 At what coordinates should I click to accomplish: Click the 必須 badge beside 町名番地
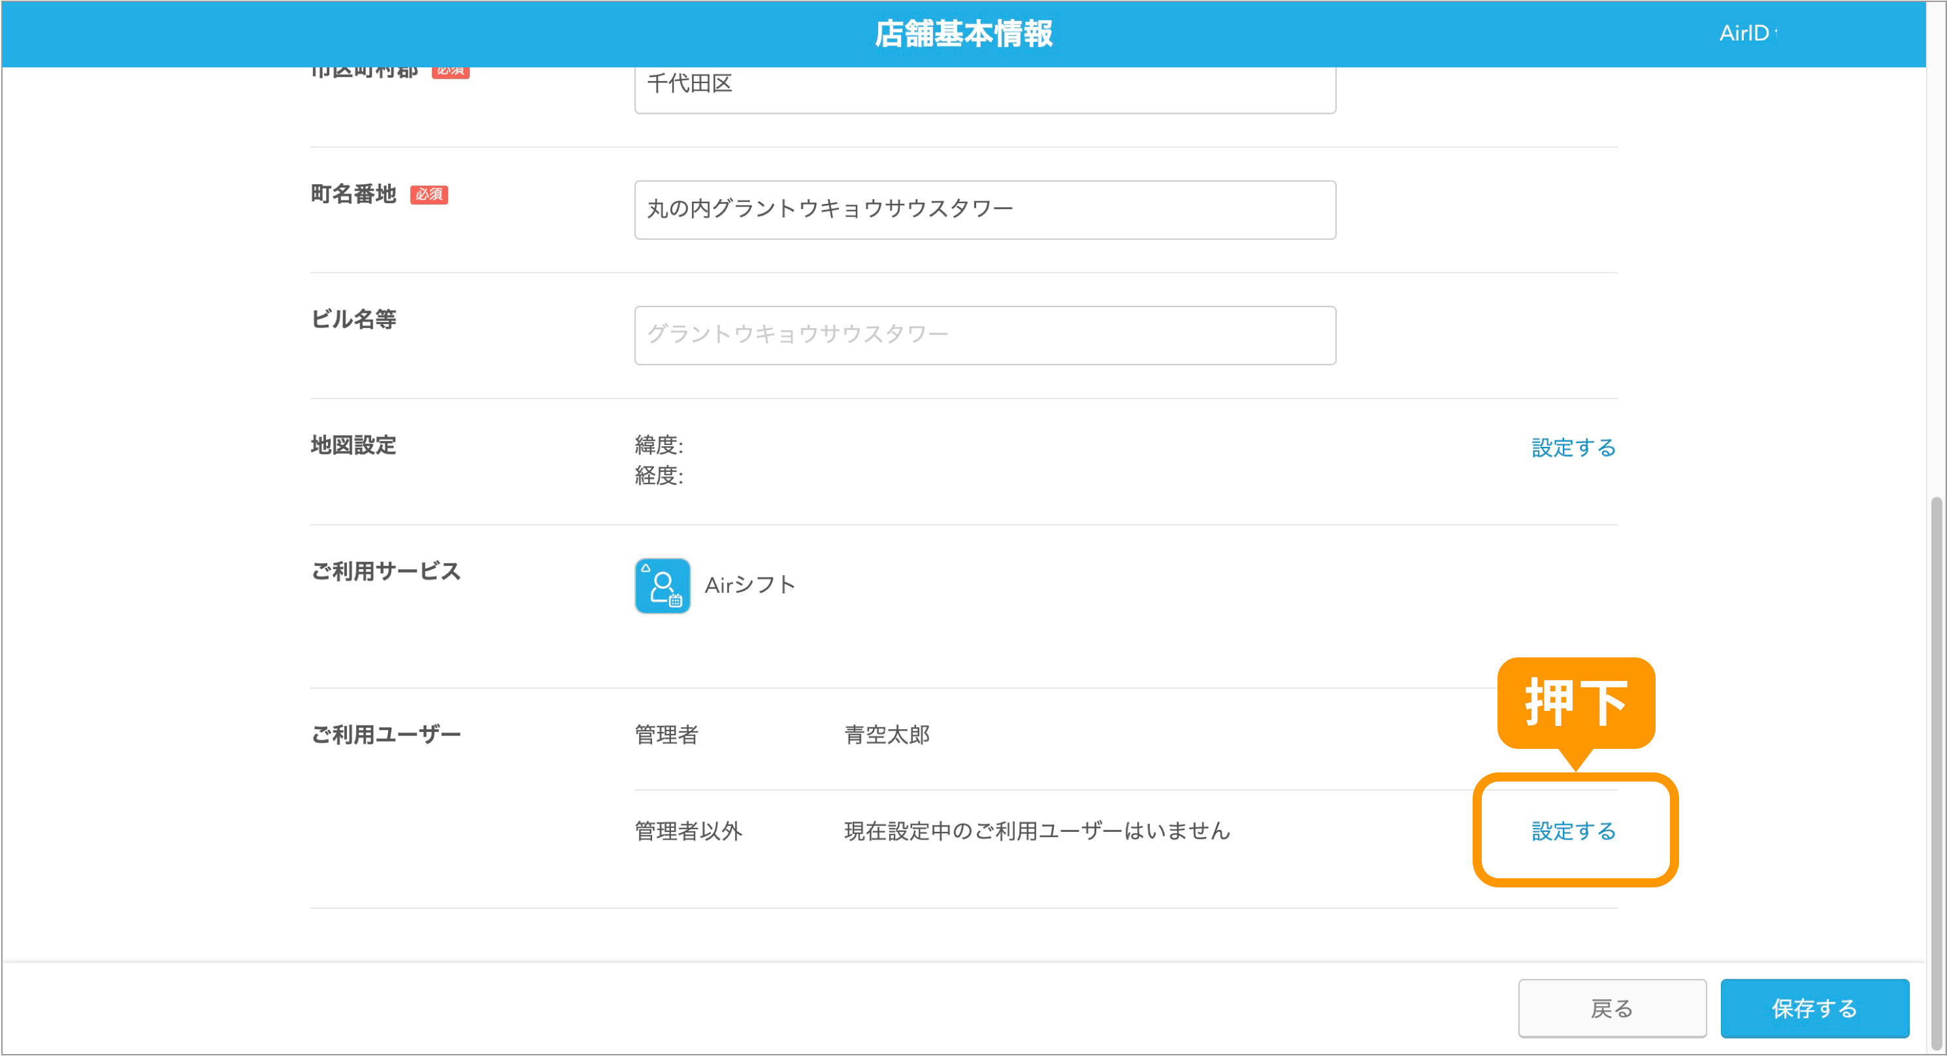click(x=429, y=194)
